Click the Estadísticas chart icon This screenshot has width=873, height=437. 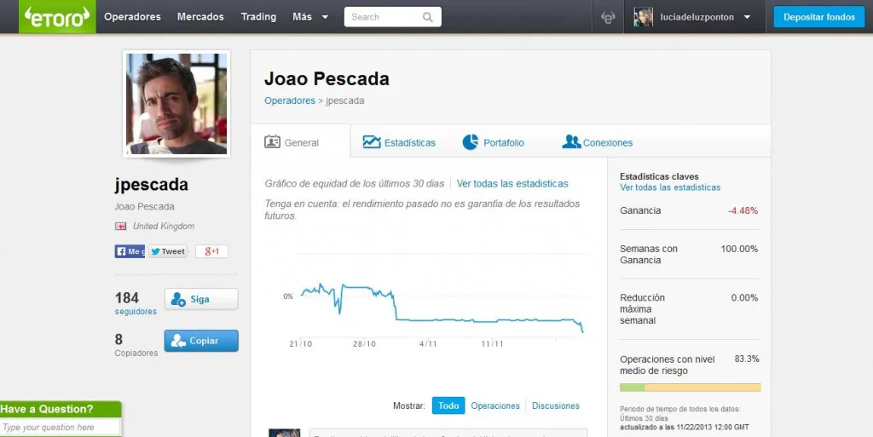(x=372, y=142)
